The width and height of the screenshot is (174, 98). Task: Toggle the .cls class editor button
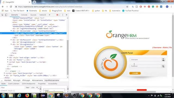[x=33, y=88]
